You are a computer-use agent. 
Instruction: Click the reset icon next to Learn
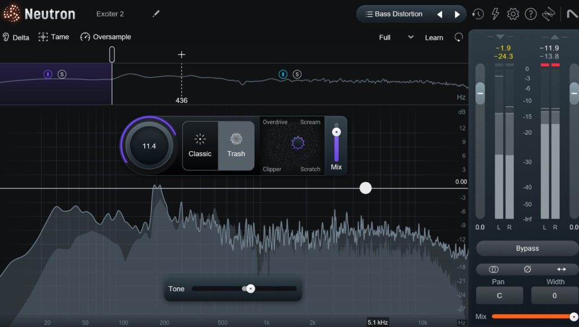[x=459, y=37]
